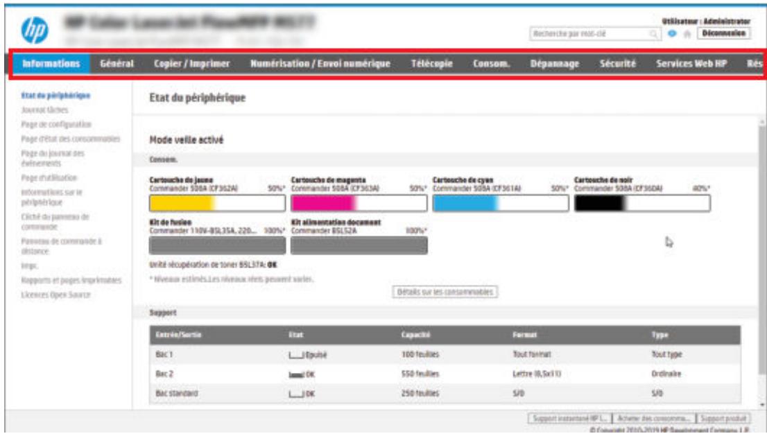
Task: Click the Utilisateur : Administrator text
Action: [706, 21]
